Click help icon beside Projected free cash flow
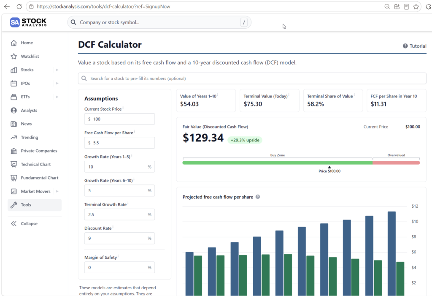 click(x=258, y=197)
